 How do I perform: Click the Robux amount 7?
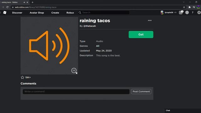tap(193, 13)
